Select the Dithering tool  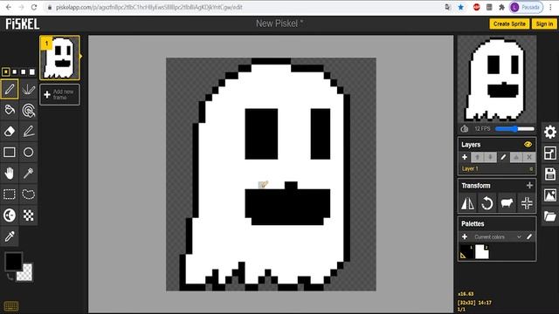click(x=29, y=215)
